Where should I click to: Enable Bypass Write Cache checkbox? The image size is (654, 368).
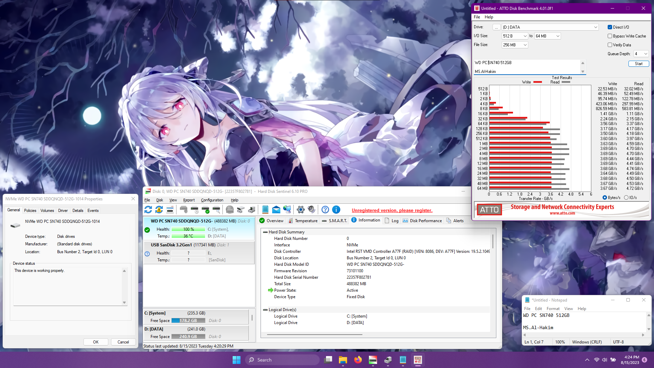coord(610,36)
